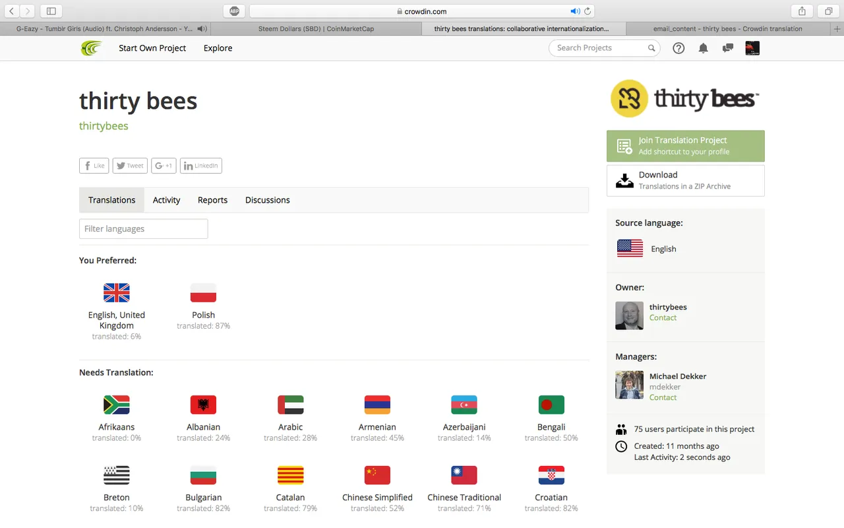Select the Afrikaans flag
Viewport: 844px width, 528px height.
(117, 405)
